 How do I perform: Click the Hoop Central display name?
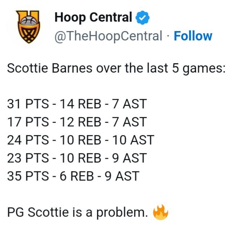[94, 17]
